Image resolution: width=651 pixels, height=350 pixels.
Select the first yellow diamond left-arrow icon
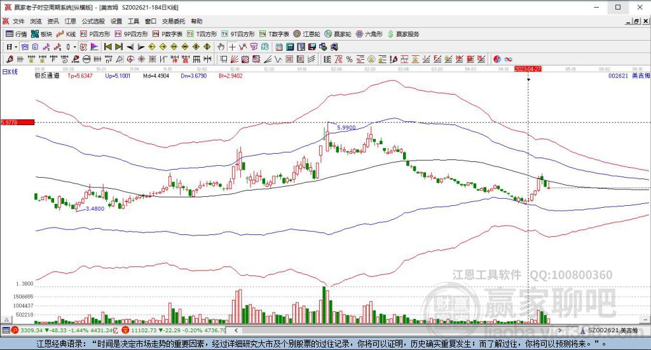pyautogui.click(x=152, y=47)
